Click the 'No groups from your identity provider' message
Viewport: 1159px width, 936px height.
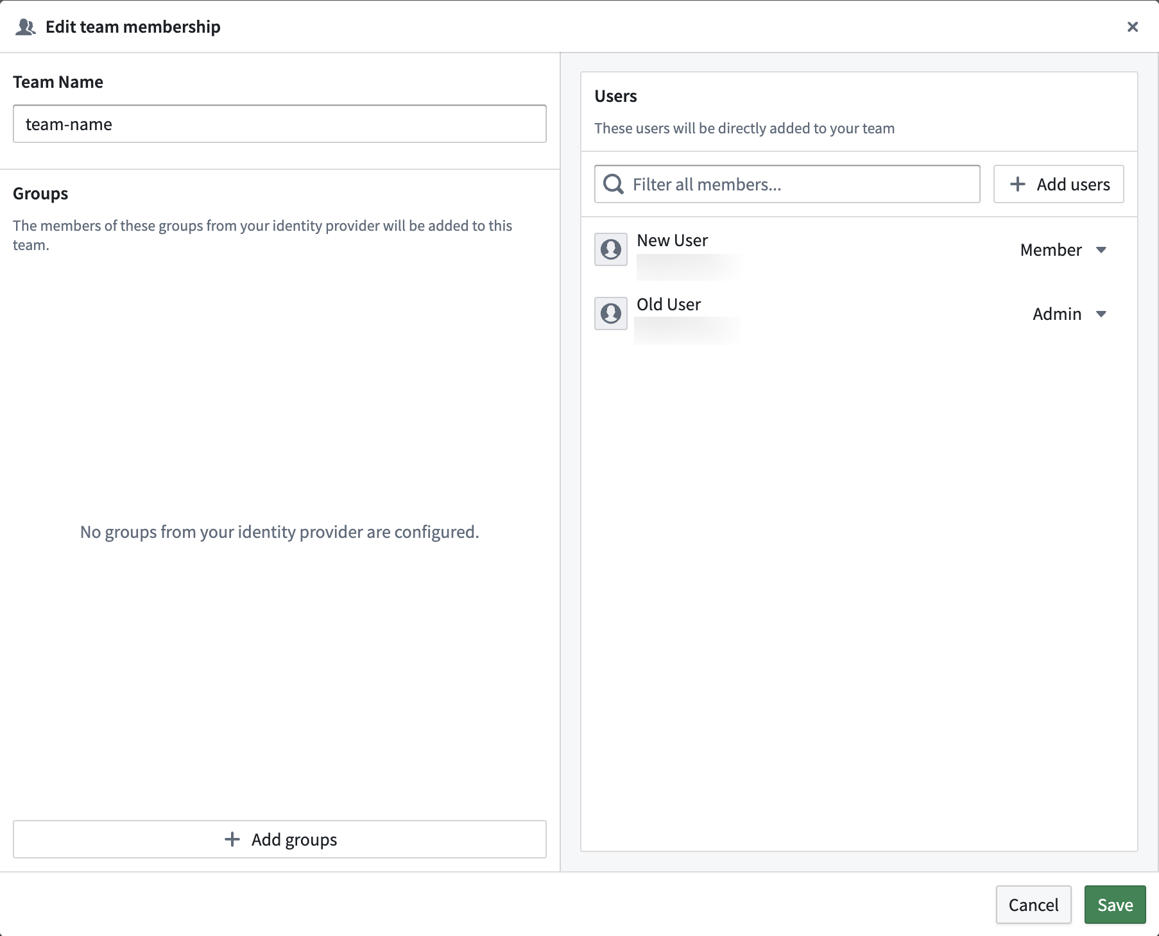pyautogui.click(x=280, y=532)
